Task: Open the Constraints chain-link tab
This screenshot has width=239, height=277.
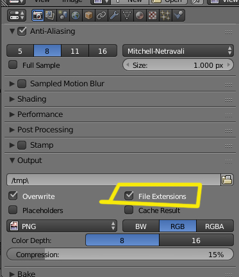Action: 101,15
